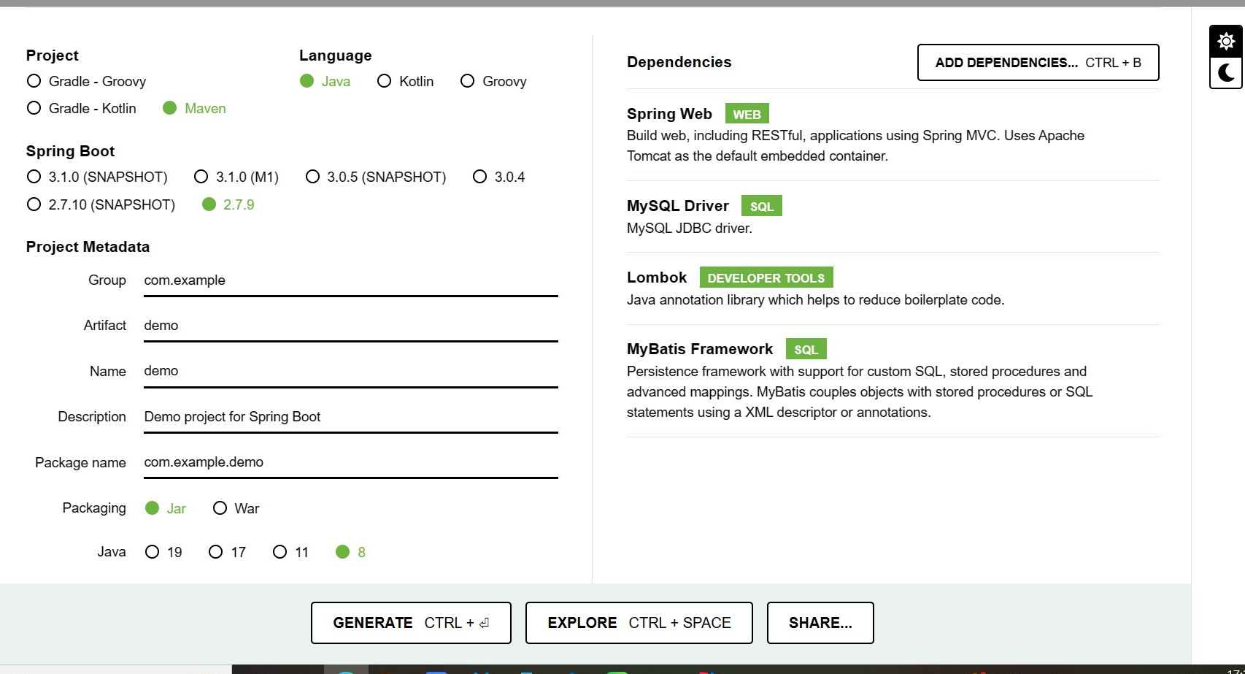Click the Share button
The height and width of the screenshot is (674, 1245).
pos(820,623)
